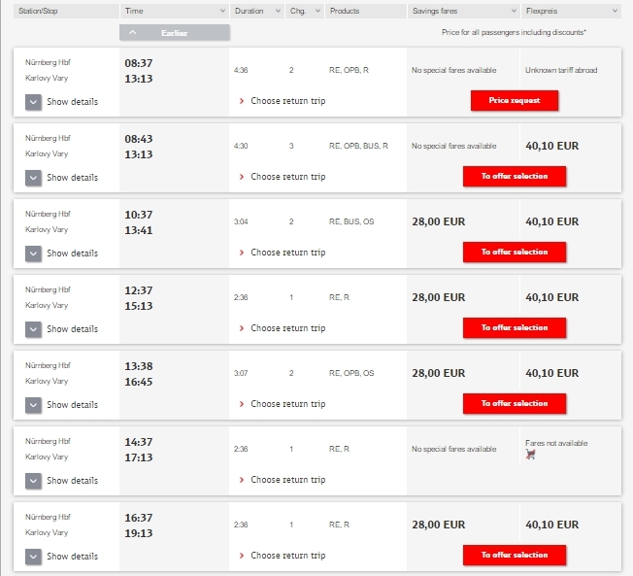Click the red arrow beside 16:37 return trip
633x576 pixels.
[x=242, y=556]
